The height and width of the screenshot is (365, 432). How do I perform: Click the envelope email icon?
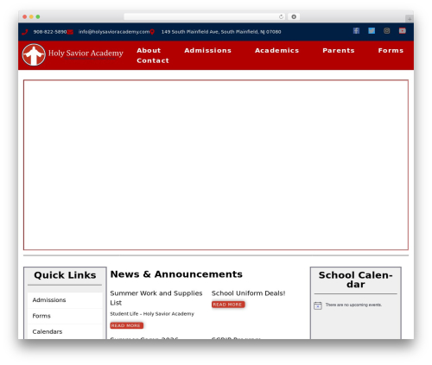pyautogui.click(x=70, y=32)
